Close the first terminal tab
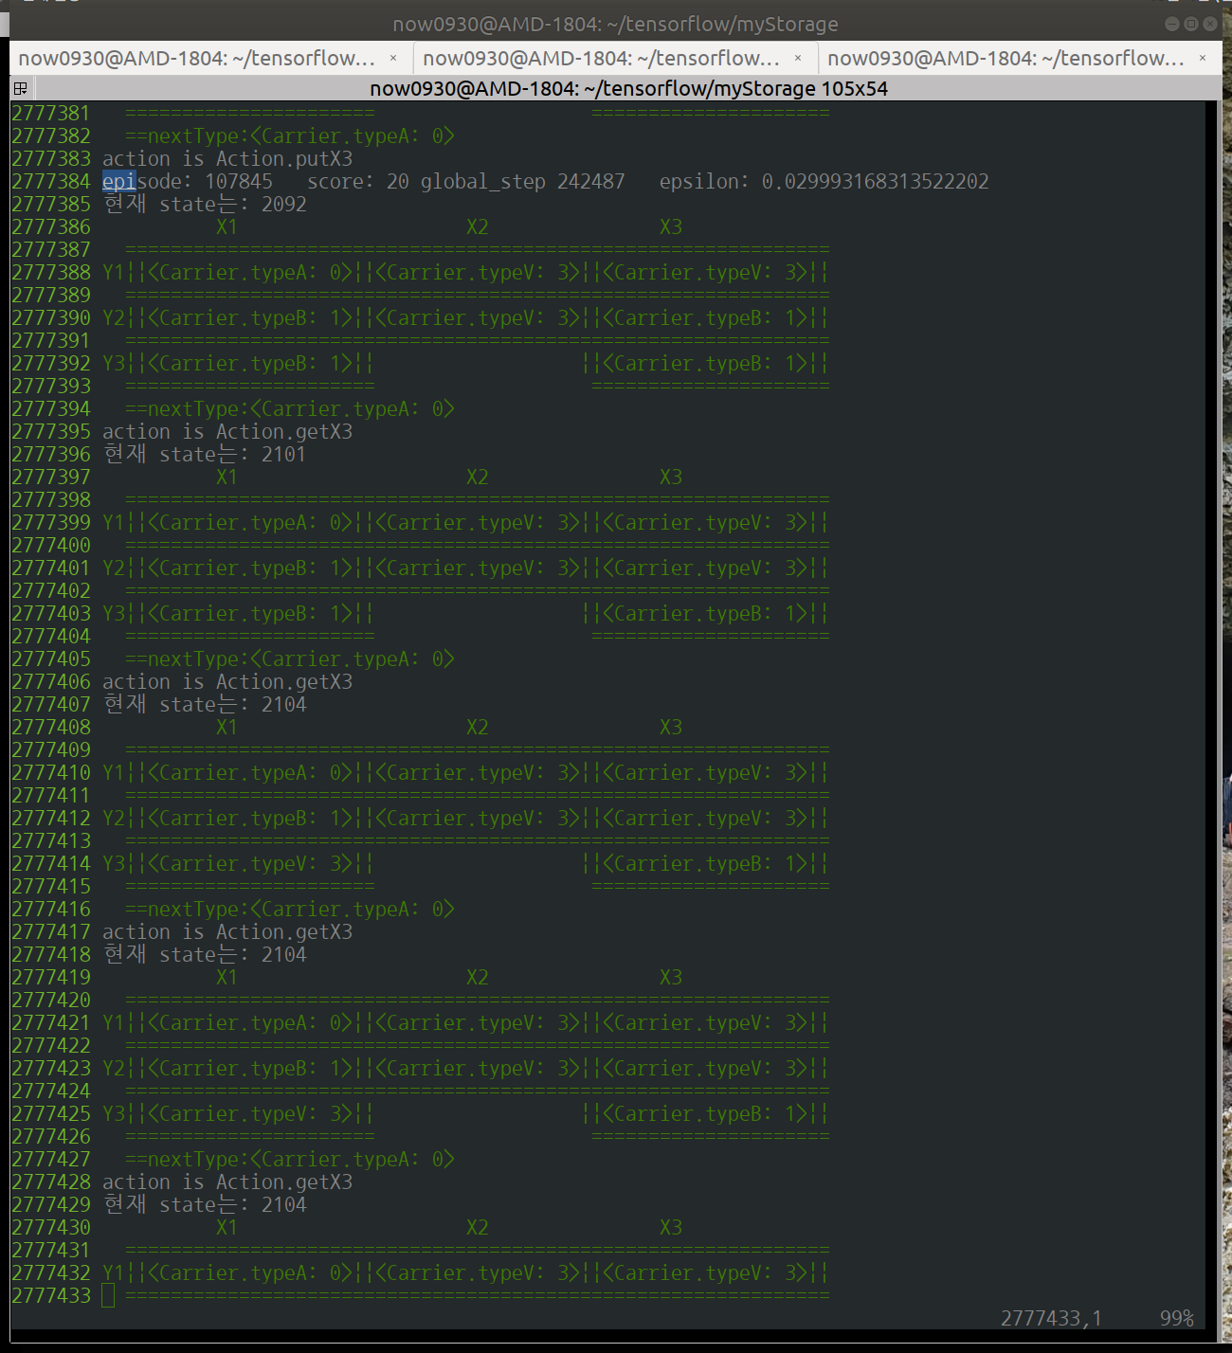Viewport: 1232px width, 1353px height. (x=393, y=59)
